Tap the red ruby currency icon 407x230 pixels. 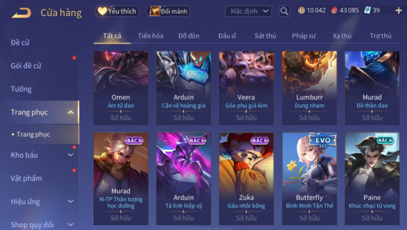click(x=334, y=11)
